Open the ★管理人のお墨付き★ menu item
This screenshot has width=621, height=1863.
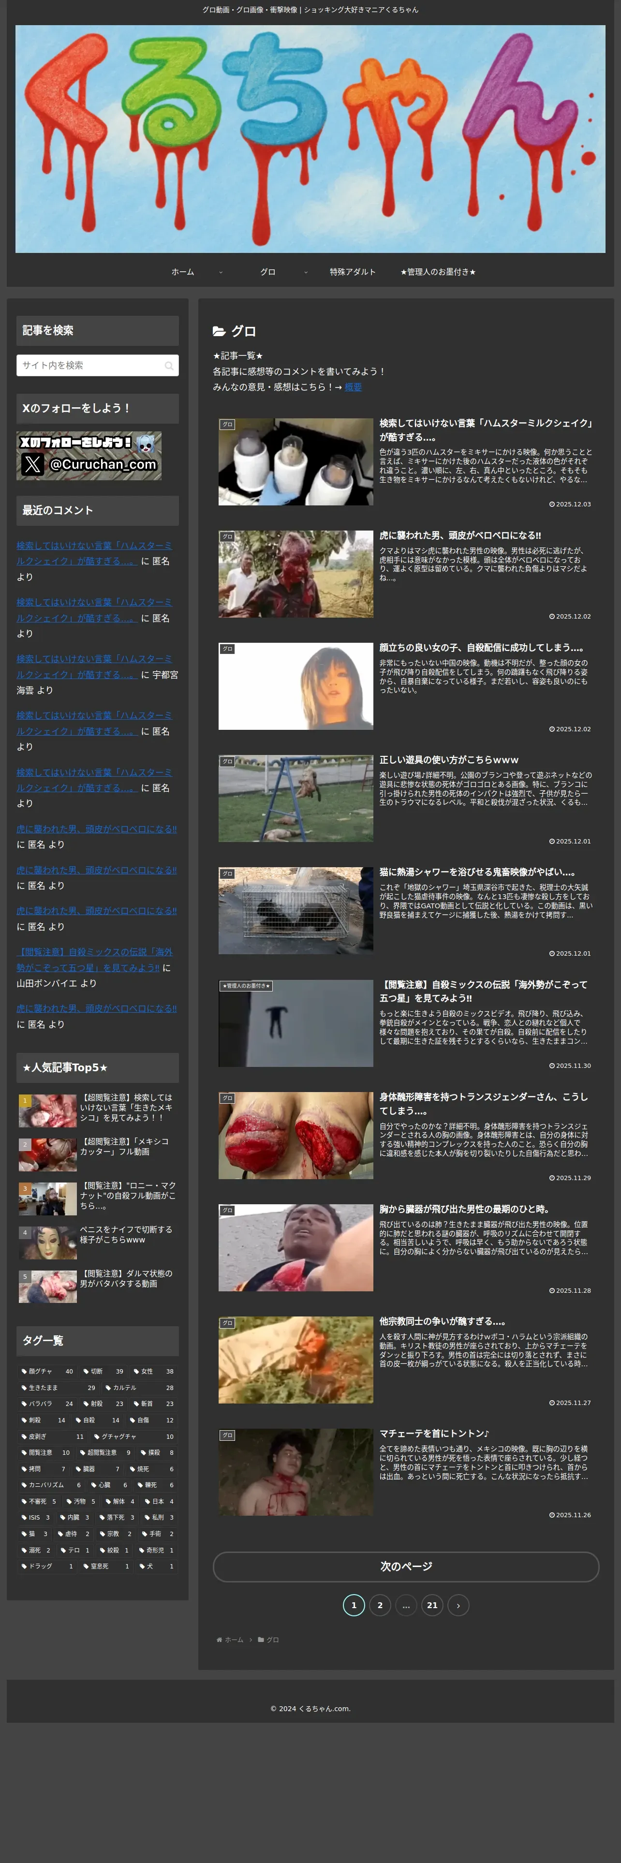(x=438, y=272)
